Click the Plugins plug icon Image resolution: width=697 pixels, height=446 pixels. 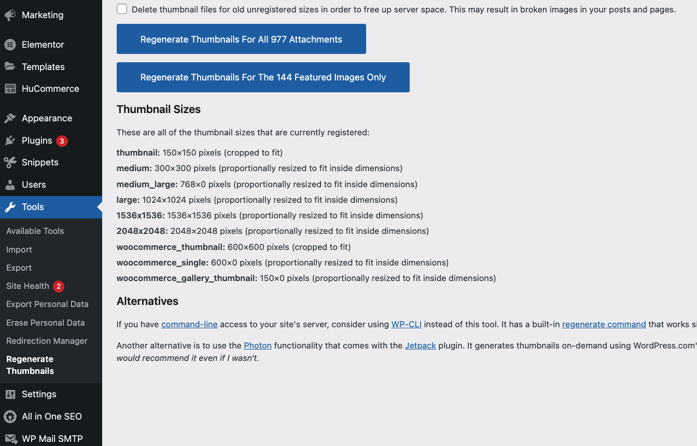pos(10,141)
